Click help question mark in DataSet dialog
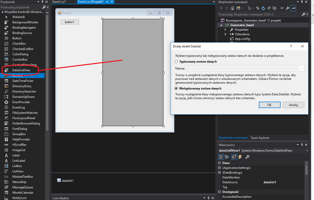Viewport: 314px width, 200px height. 291,46
